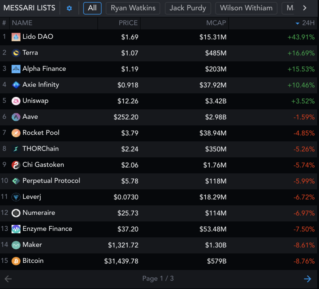Click the Enzyme Finance icon

(16, 229)
